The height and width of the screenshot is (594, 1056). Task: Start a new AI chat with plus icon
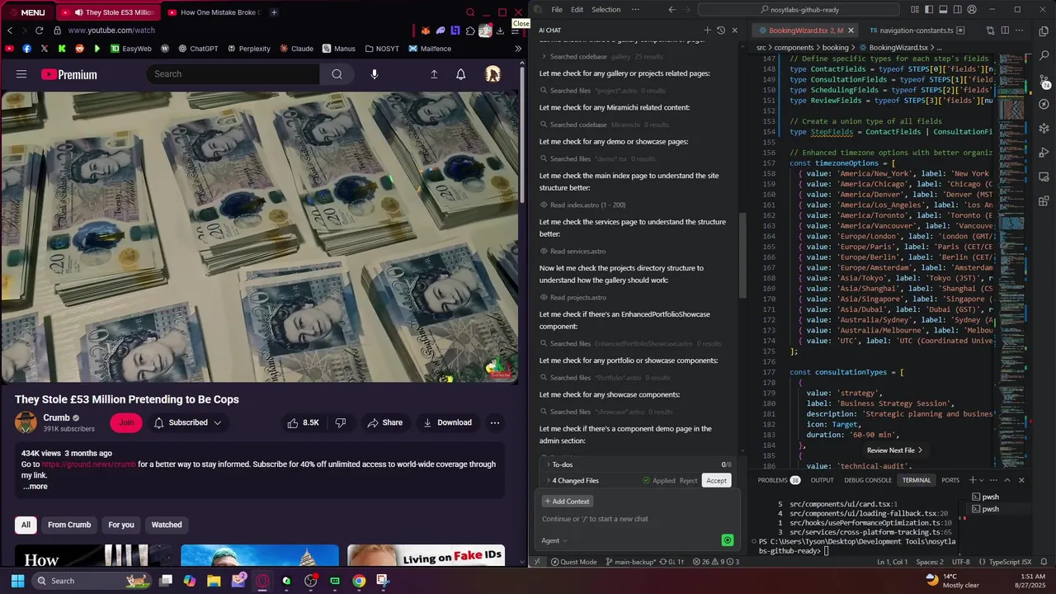707,31
